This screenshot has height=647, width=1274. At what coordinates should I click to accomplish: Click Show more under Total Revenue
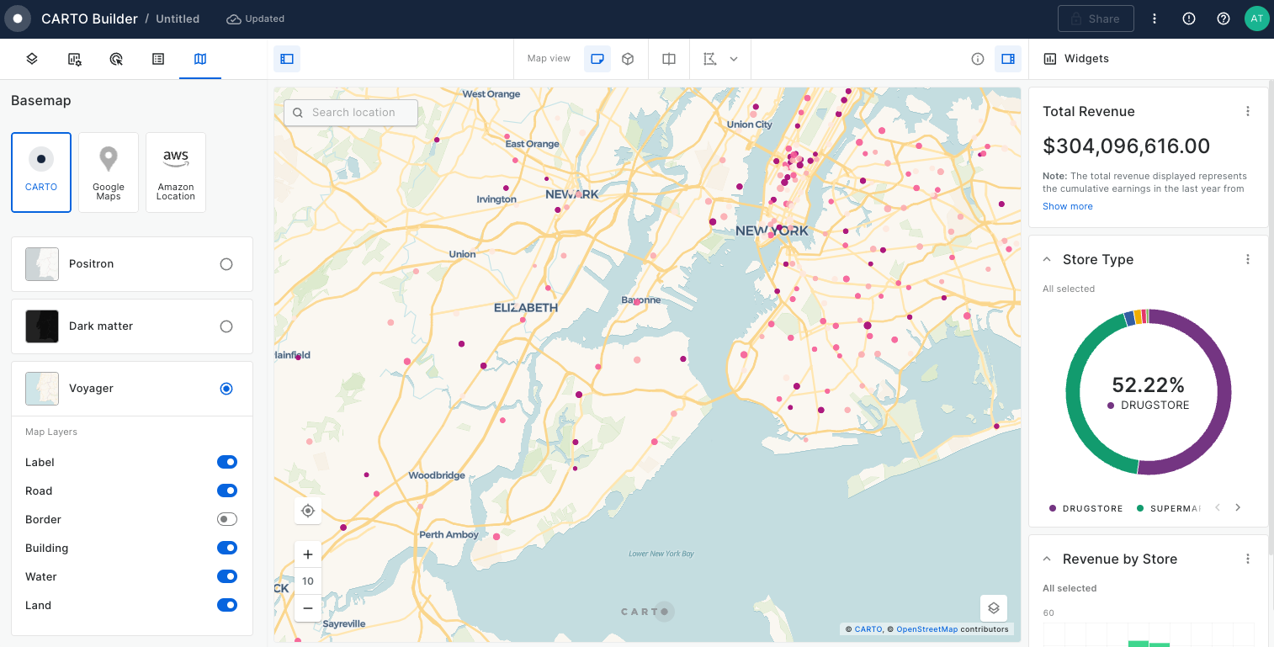pyautogui.click(x=1068, y=206)
